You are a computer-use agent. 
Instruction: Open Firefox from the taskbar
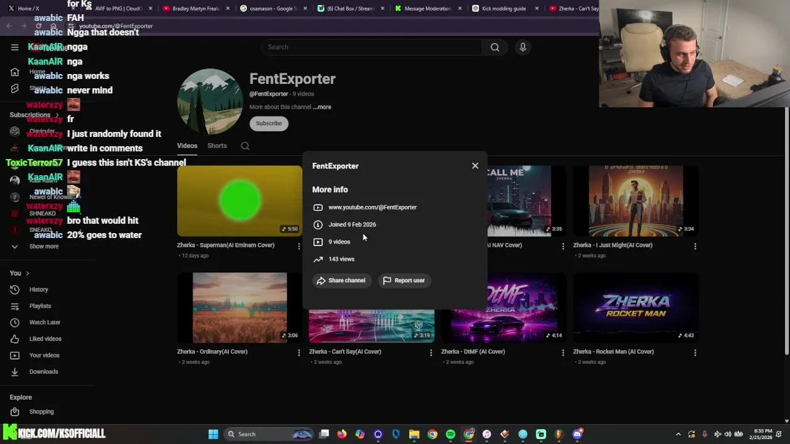click(342, 434)
